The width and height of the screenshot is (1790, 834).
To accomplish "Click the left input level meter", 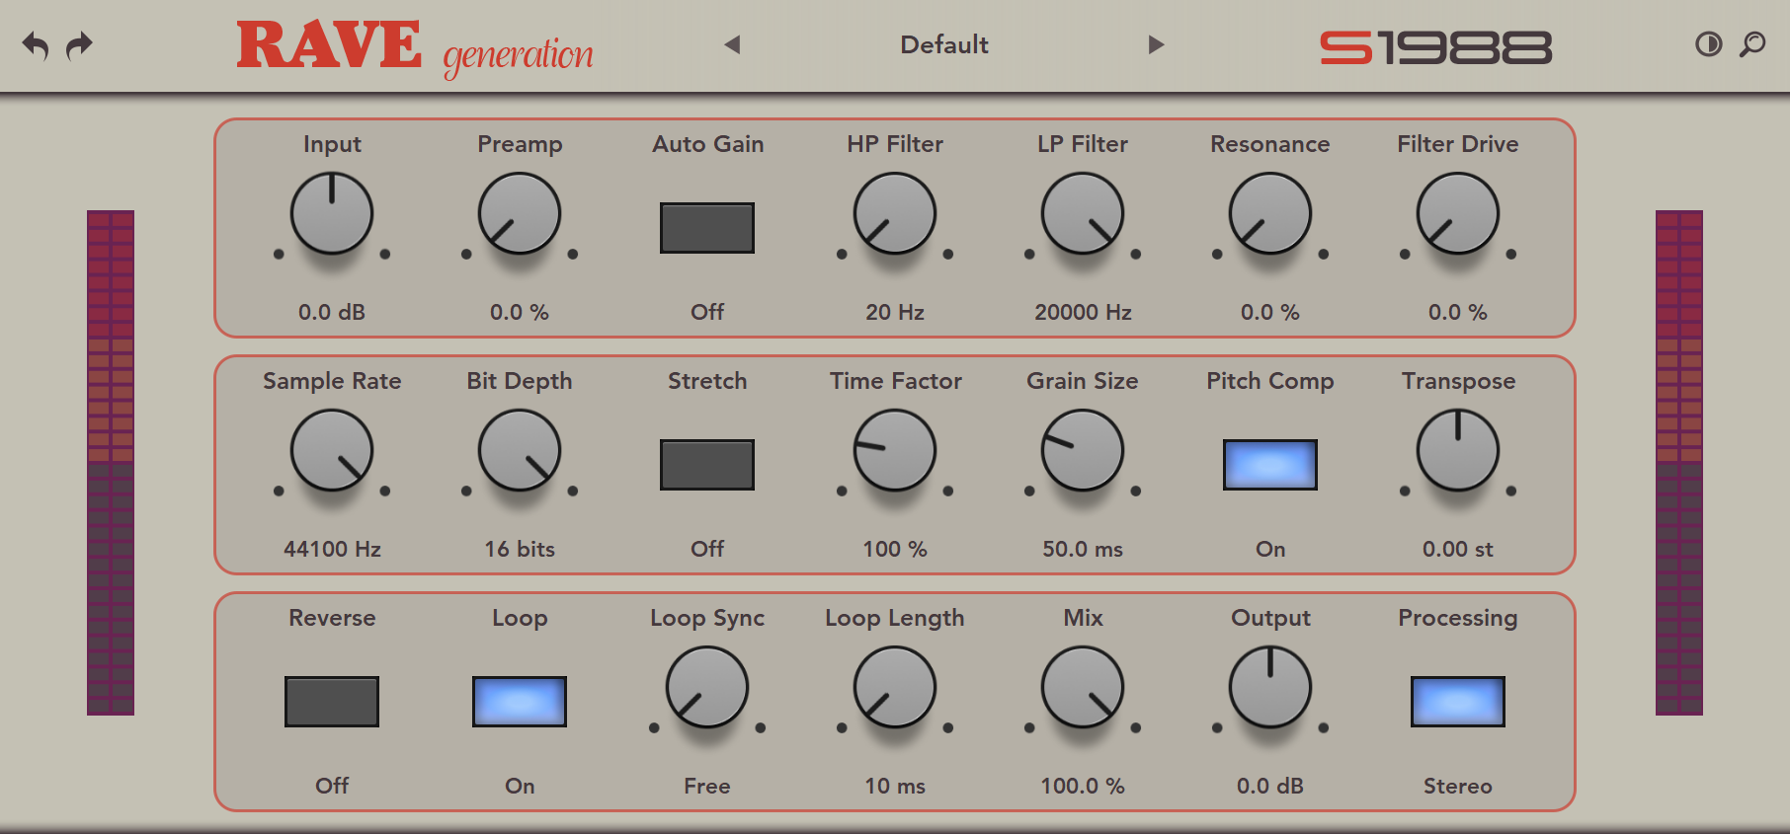I will coord(111,462).
